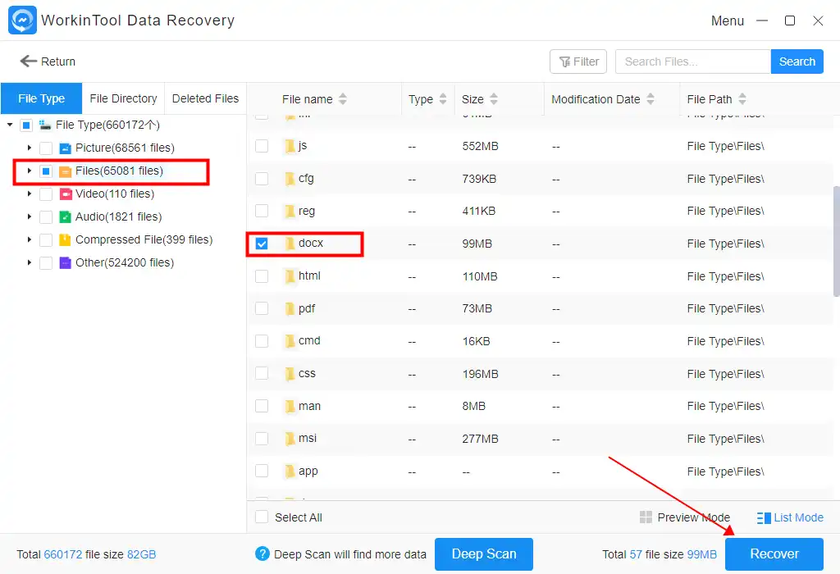The image size is (840, 574).
Task: Click the file list vertical scrollbar
Action: pos(836,241)
